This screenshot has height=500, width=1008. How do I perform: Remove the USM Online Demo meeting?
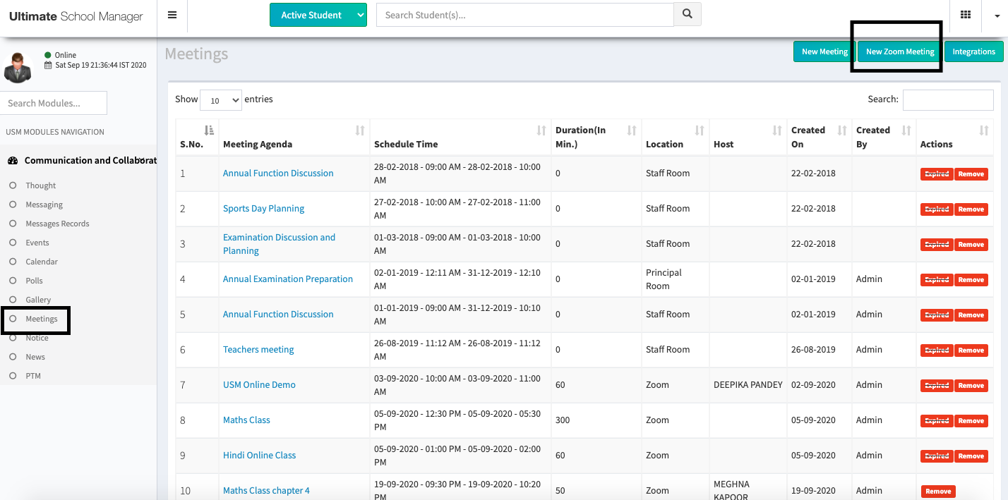(971, 386)
